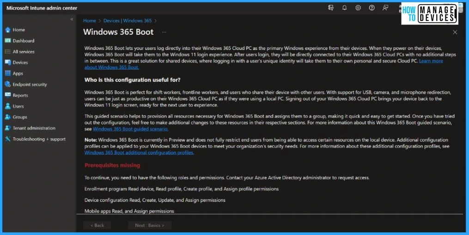
Task: Select Apps in the navigation menu
Action: [18, 74]
